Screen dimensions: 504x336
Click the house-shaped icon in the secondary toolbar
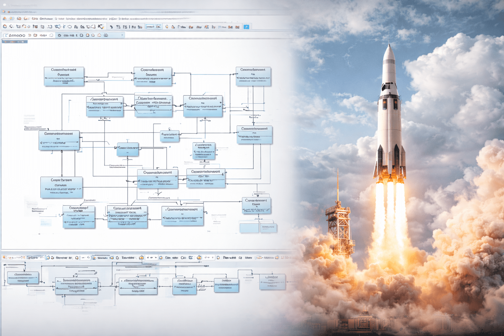[x=99, y=35]
